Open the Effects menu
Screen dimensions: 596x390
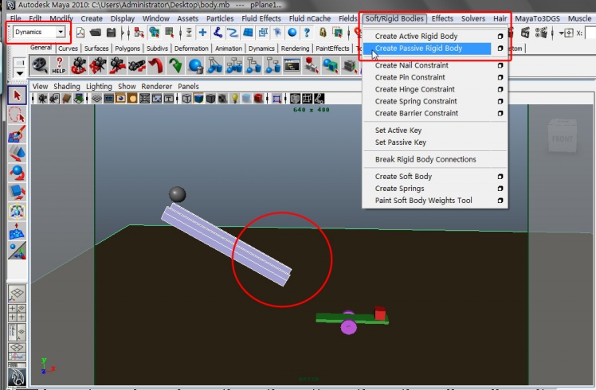pos(442,18)
